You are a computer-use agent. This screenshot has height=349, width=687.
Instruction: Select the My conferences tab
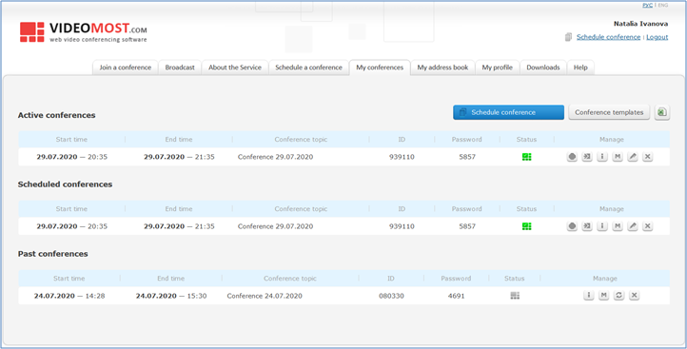click(380, 68)
